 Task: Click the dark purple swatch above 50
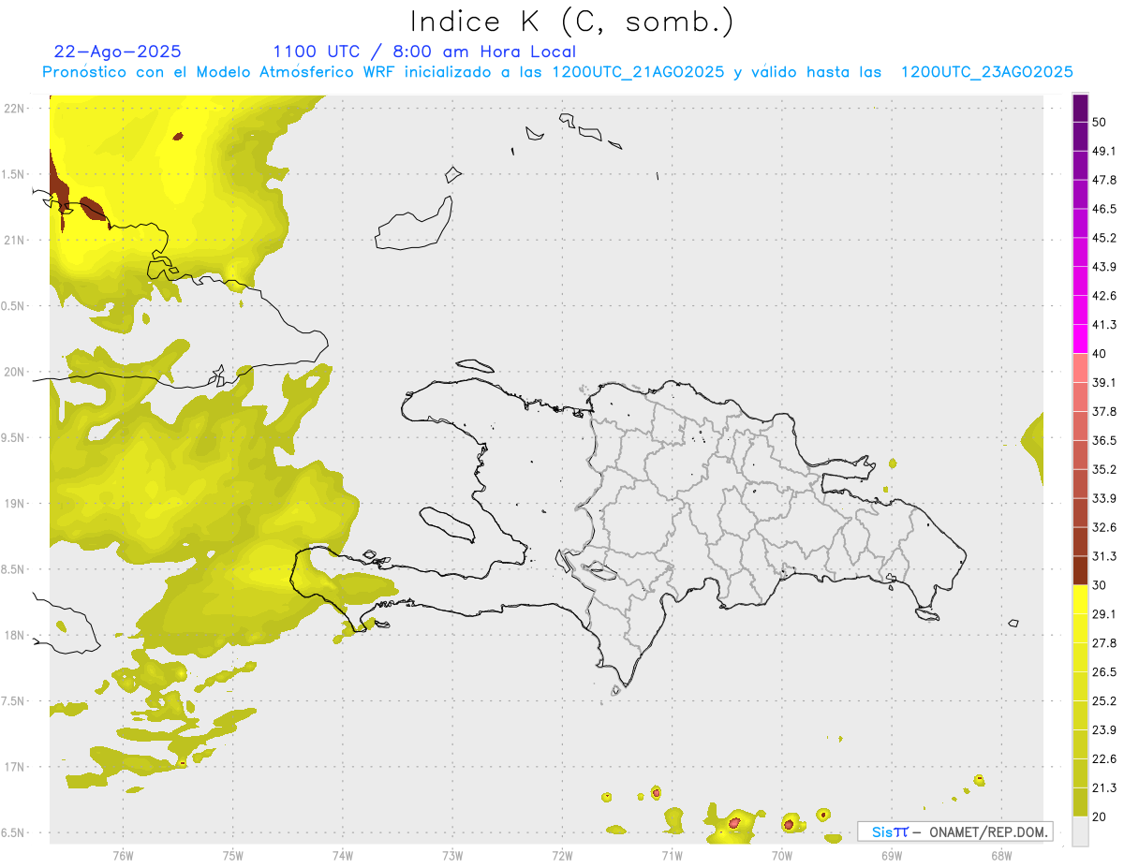1080,108
